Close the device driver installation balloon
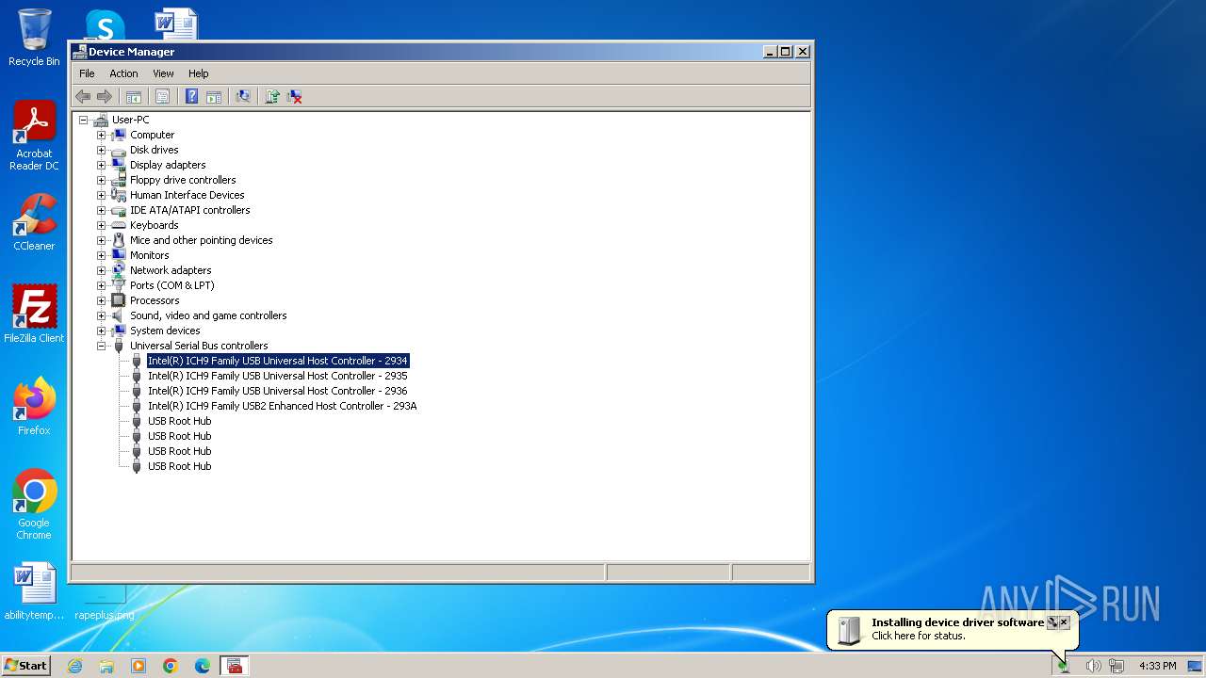 tap(1065, 621)
